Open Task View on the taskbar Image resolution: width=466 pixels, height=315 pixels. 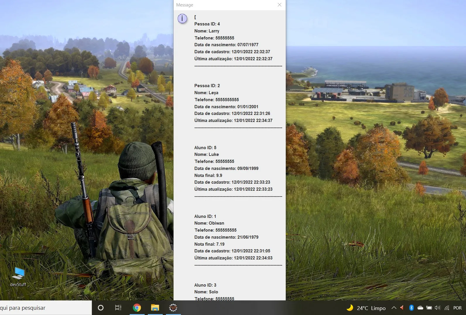tap(118, 308)
